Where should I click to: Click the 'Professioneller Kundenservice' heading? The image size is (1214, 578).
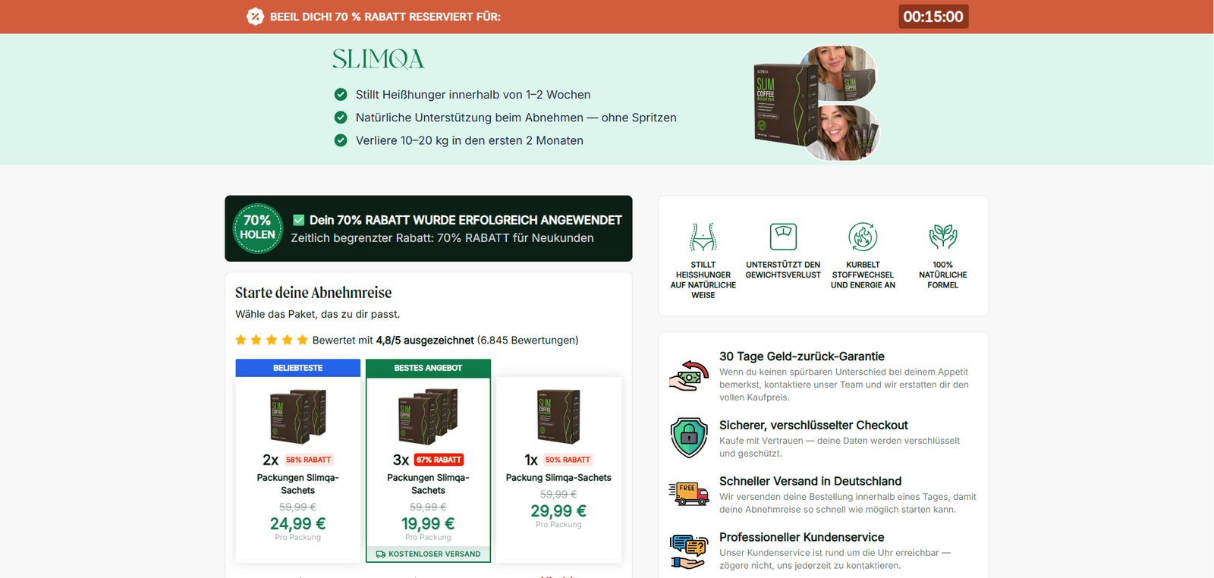click(802, 537)
